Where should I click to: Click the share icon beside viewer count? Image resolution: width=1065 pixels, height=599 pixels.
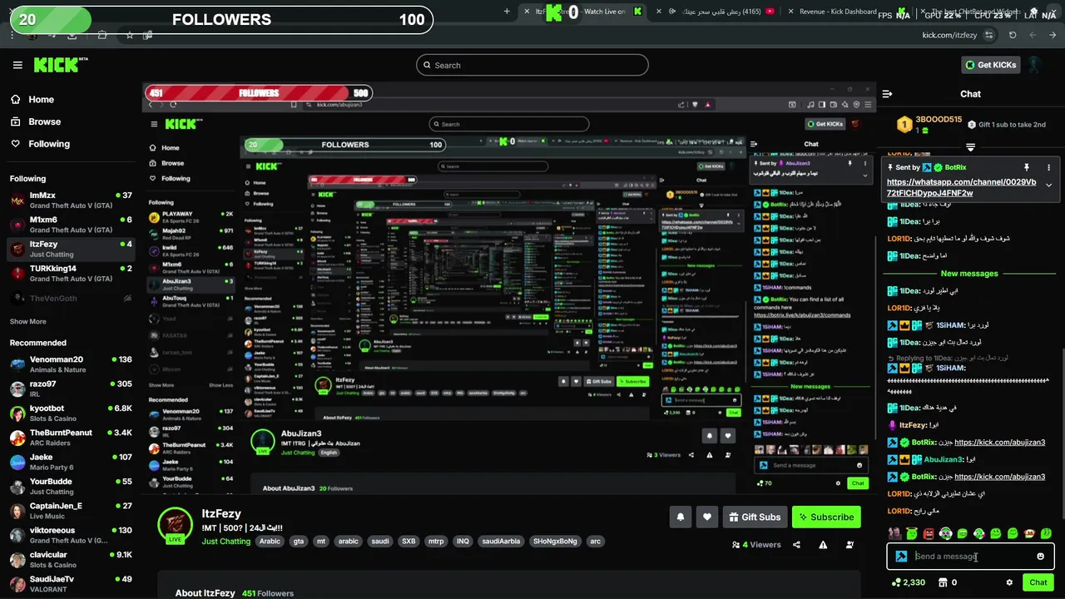(796, 545)
